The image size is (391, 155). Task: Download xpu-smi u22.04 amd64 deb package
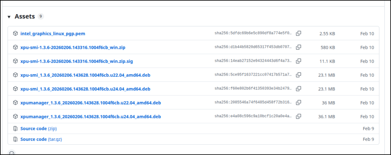(85, 75)
